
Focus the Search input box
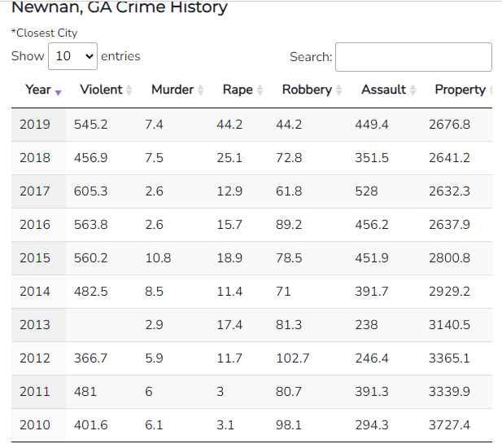[413, 57]
